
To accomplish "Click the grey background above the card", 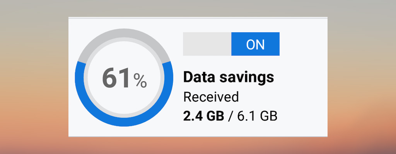I will pyautogui.click(x=198, y=8).
